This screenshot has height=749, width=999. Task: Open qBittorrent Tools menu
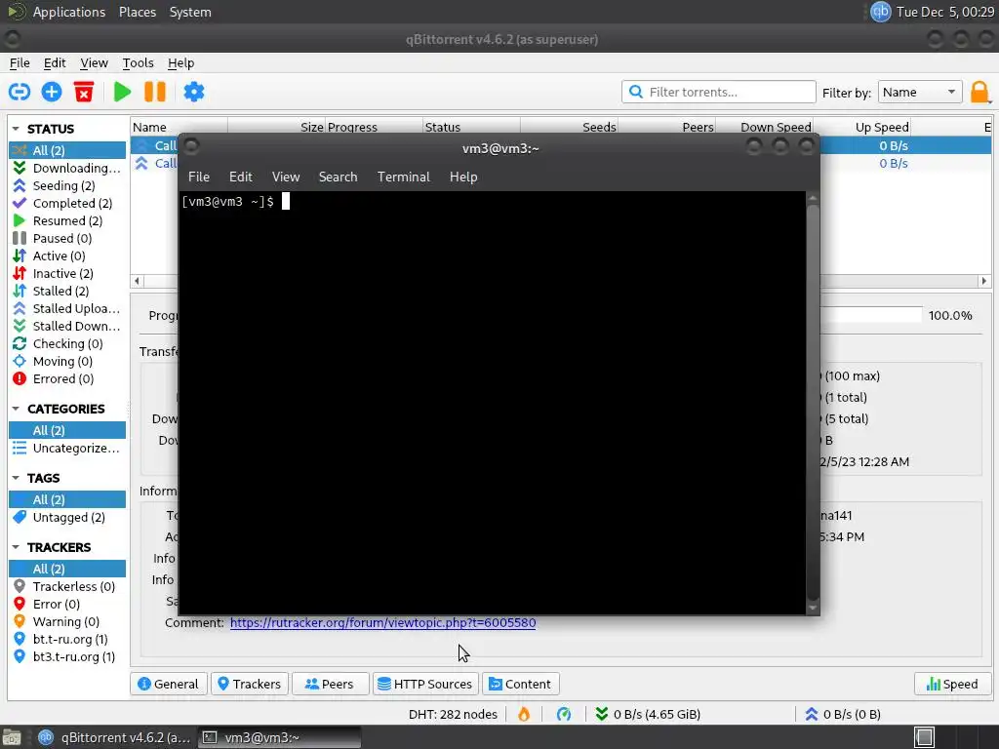139,63
